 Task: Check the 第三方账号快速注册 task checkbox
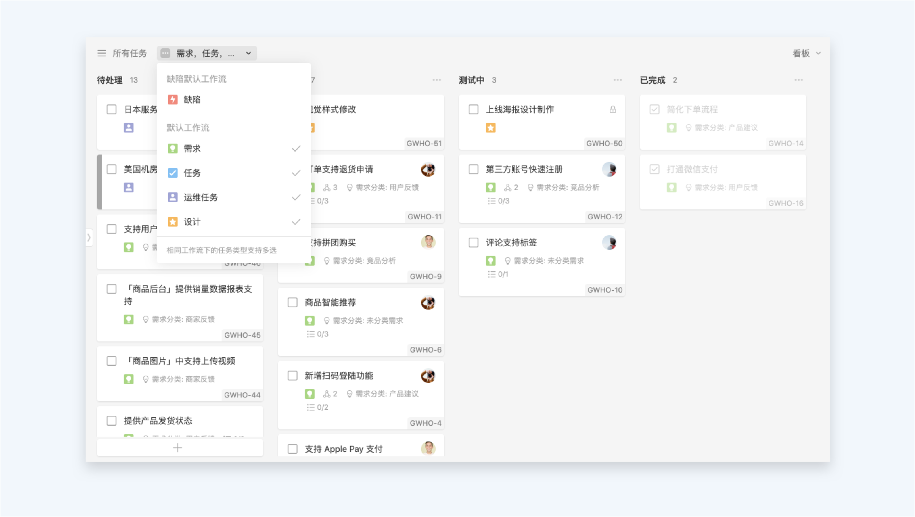click(x=474, y=169)
